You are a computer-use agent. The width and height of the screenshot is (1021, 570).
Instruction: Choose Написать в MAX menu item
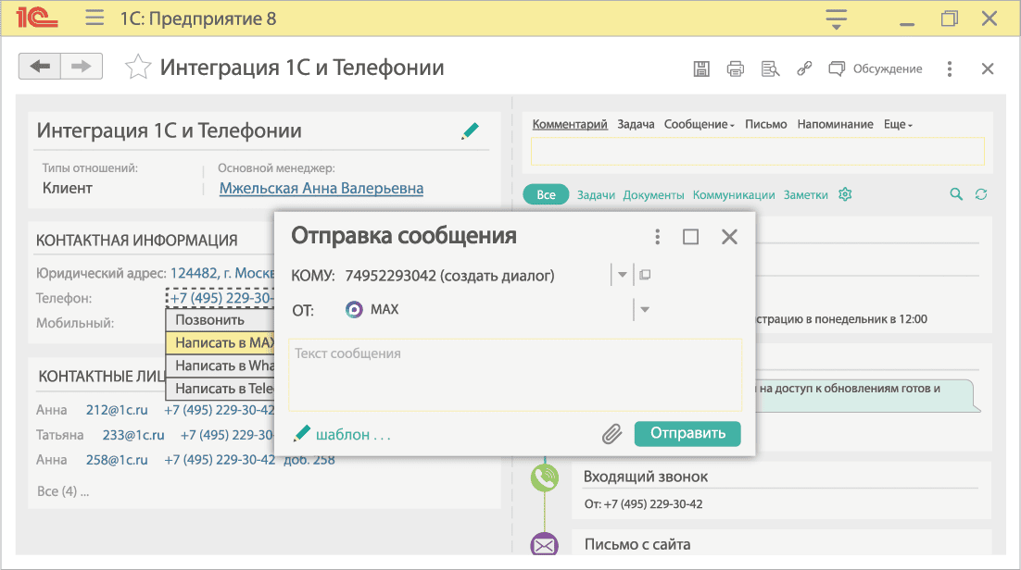(x=221, y=343)
